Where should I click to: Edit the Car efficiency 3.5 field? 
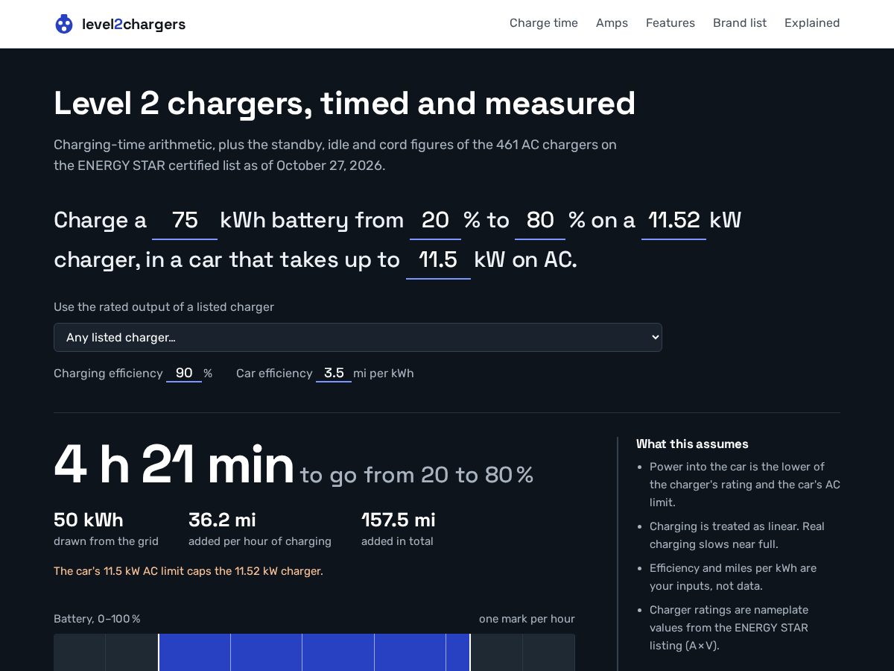pyautogui.click(x=334, y=373)
